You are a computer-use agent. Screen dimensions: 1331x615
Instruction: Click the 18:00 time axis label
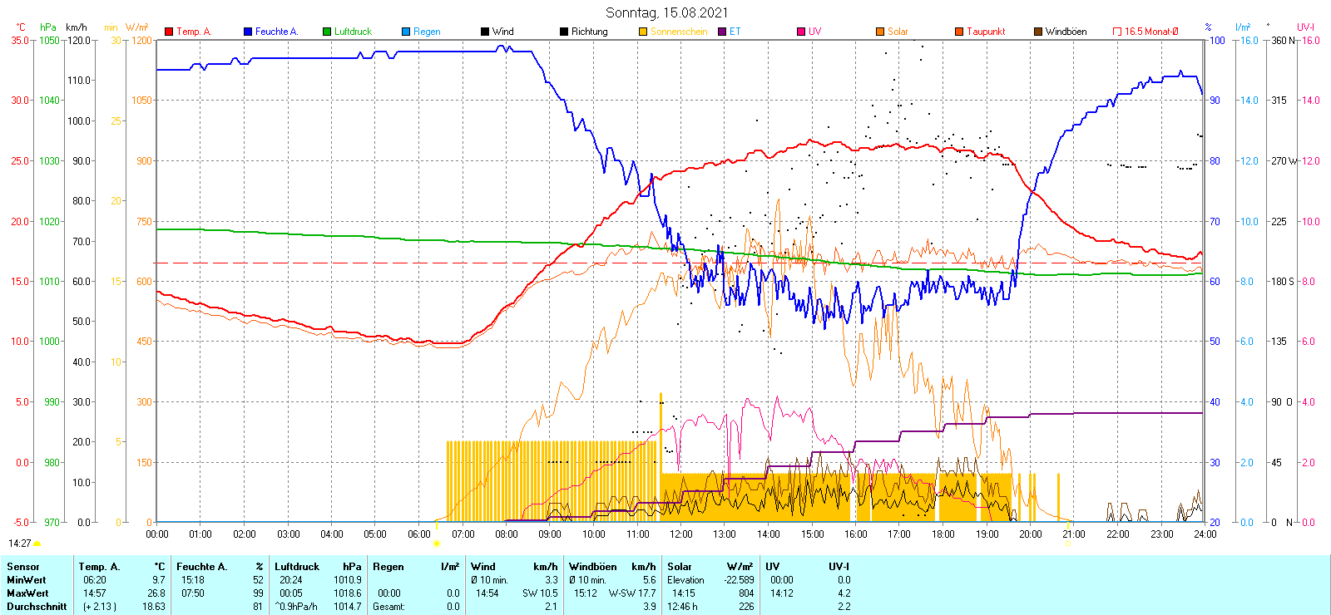click(x=943, y=534)
